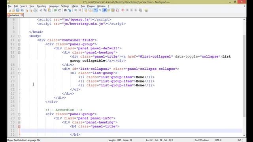Toggle Show all characters button
Image resolution: width=253 pixels, height=142 pixels.
(100, 10)
